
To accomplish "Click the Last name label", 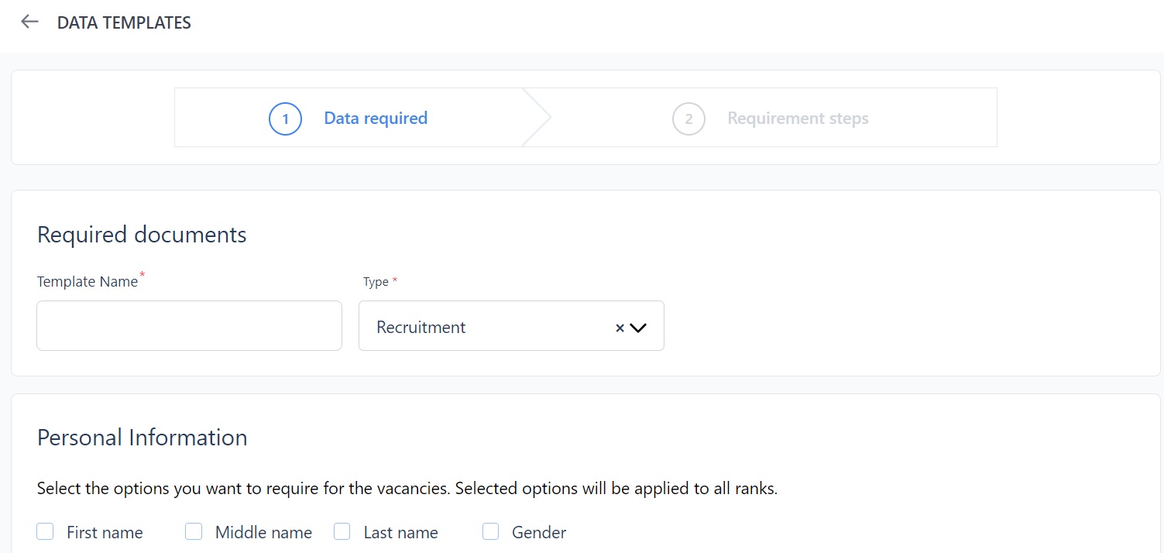I will [400, 533].
